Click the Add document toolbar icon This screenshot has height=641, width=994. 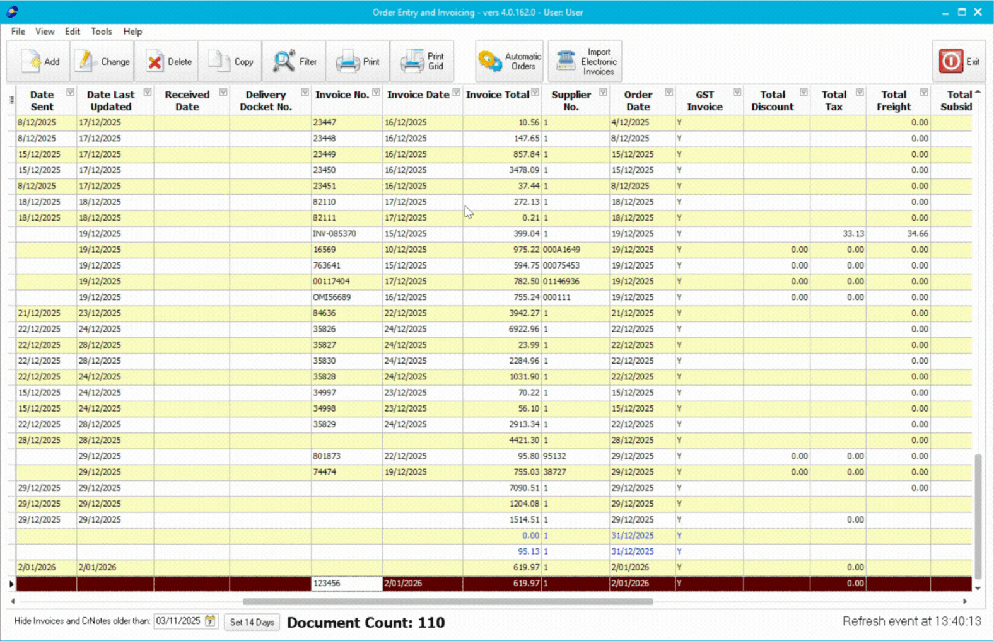[30, 61]
